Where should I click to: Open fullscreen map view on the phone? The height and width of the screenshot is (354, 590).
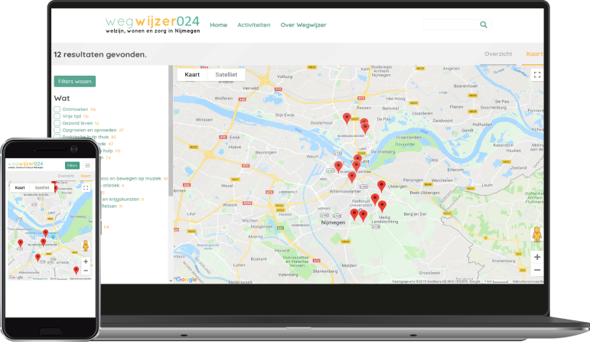point(86,187)
